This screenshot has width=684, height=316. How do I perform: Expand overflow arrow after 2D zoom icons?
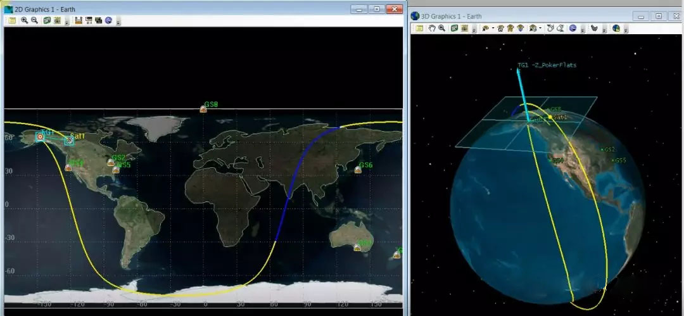click(x=67, y=22)
